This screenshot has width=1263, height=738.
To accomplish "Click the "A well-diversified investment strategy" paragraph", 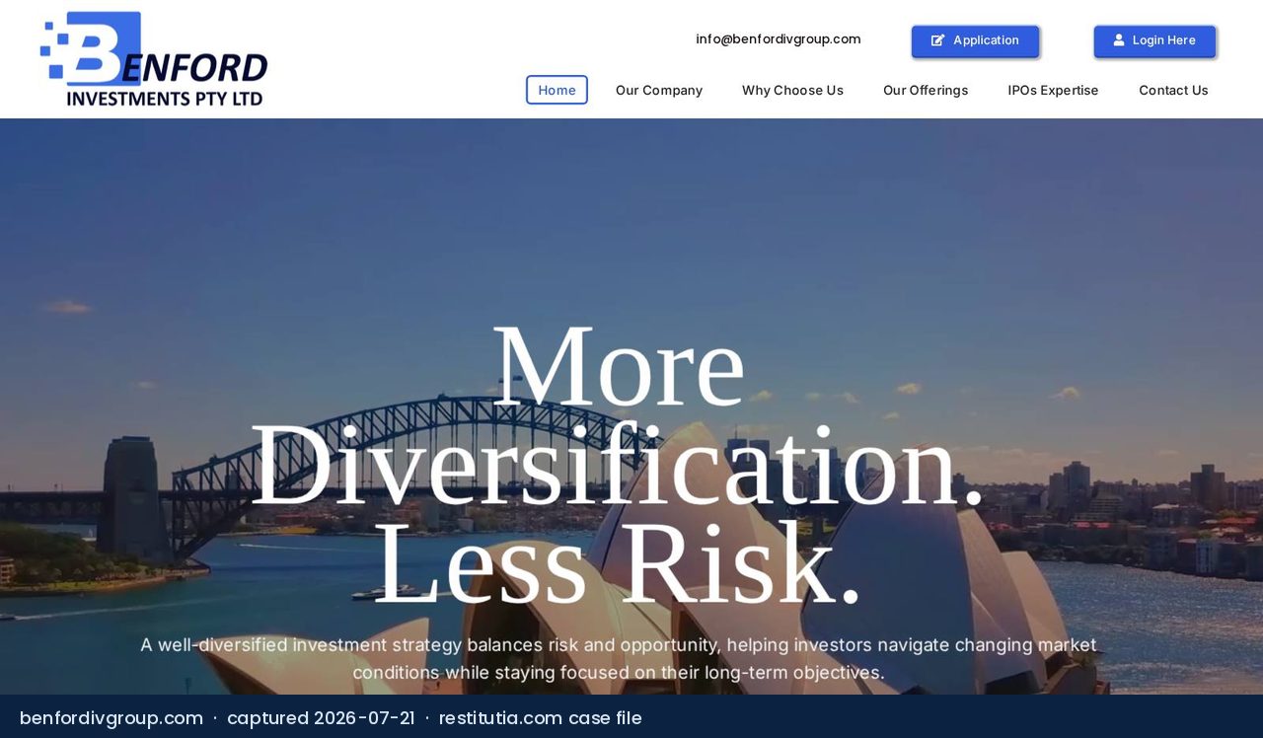I will 619,659.
